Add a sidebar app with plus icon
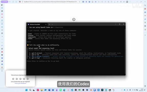Viewport: 147px width, 92px height. point(145,35)
